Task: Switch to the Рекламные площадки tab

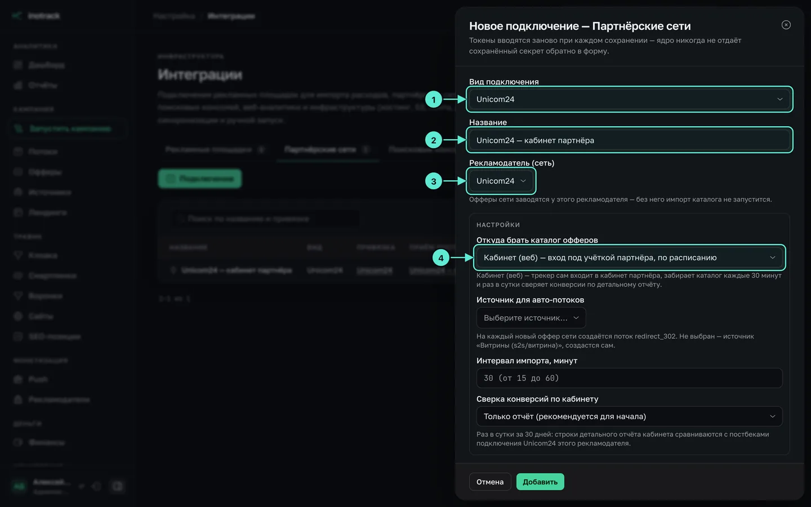Action: [x=215, y=149]
